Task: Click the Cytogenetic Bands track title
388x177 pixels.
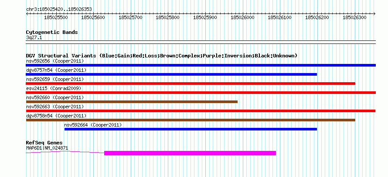Action: coord(52,32)
